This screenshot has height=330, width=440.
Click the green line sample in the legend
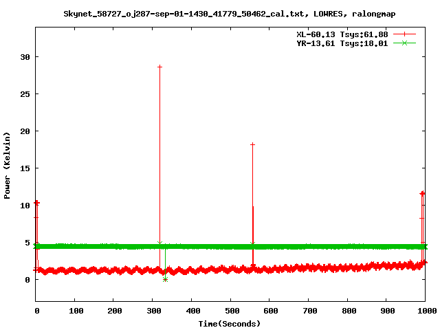[x=404, y=43]
